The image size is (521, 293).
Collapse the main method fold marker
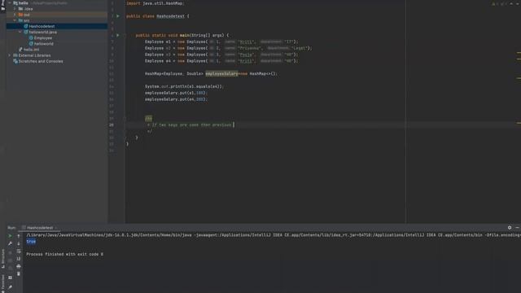pos(125,35)
